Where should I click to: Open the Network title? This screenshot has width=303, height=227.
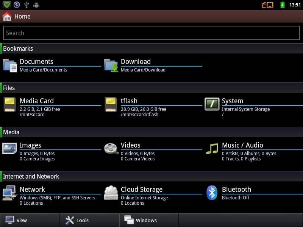[32, 190]
